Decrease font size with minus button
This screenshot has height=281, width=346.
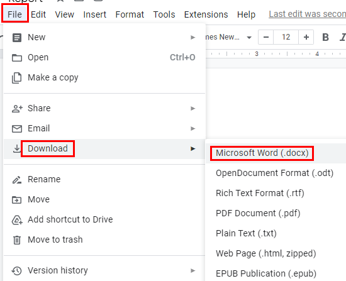[x=266, y=37]
